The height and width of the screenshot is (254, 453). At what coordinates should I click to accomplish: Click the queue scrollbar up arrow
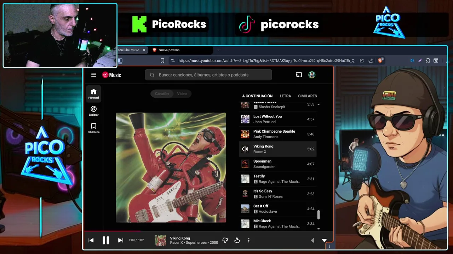pyautogui.click(x=318, y=104)
